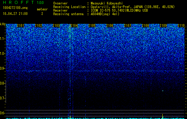The width and height of the screenshot is (187, 119).
Task: Click the time marker 2101
Action: (21, 26)
